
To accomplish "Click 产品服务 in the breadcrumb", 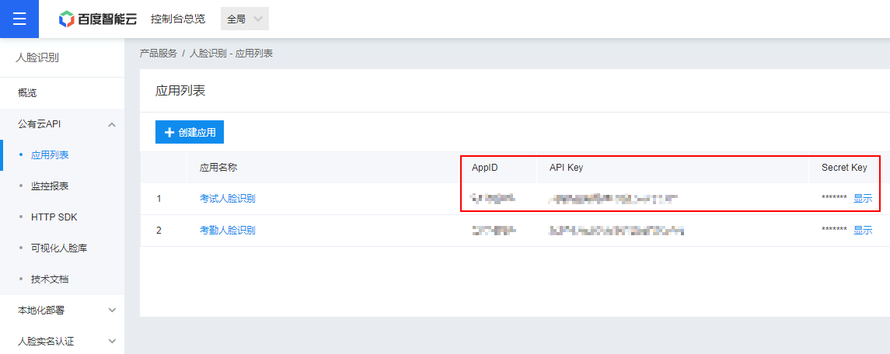I will (x=158, y=54).
